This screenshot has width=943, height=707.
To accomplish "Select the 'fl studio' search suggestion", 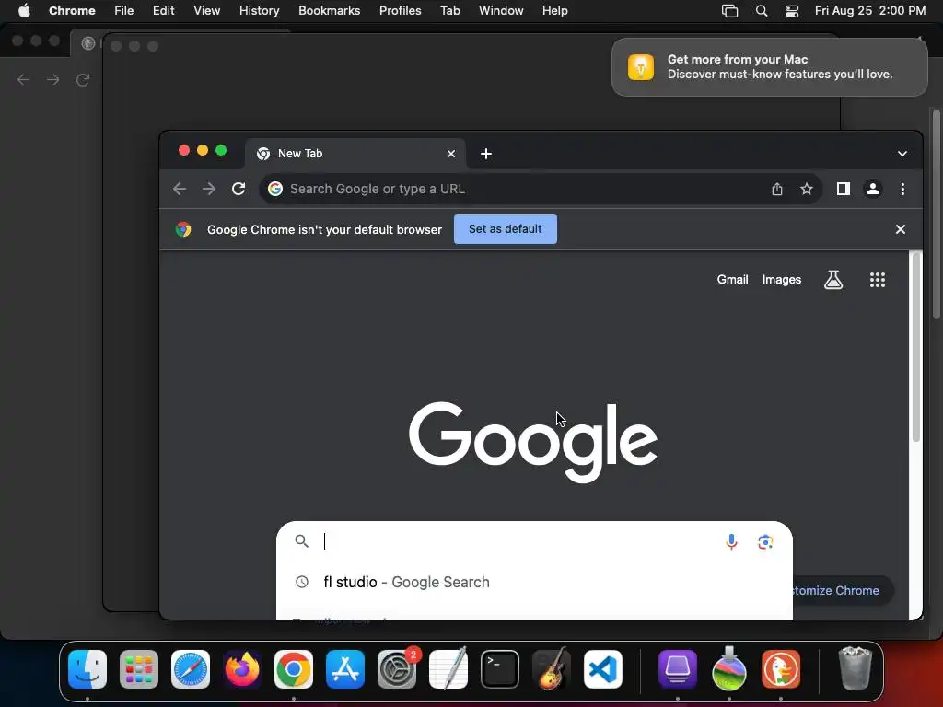I will pos(534,582).
